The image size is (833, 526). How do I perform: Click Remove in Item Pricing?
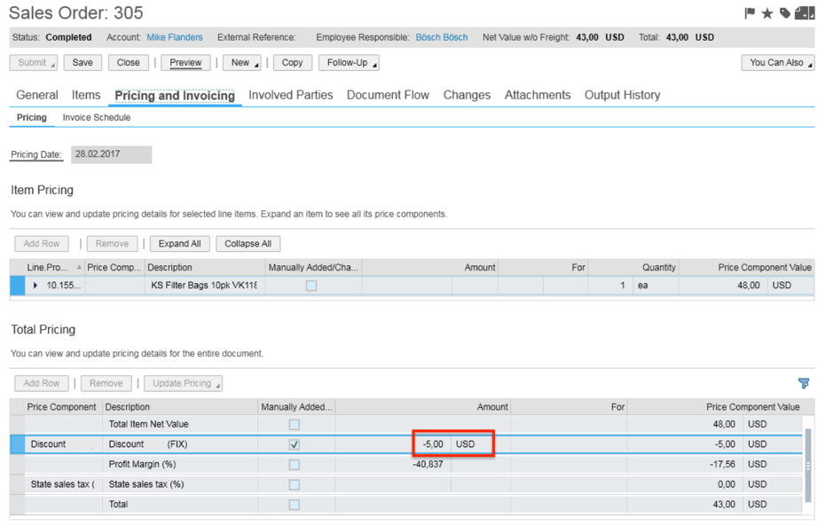(112, 244)
